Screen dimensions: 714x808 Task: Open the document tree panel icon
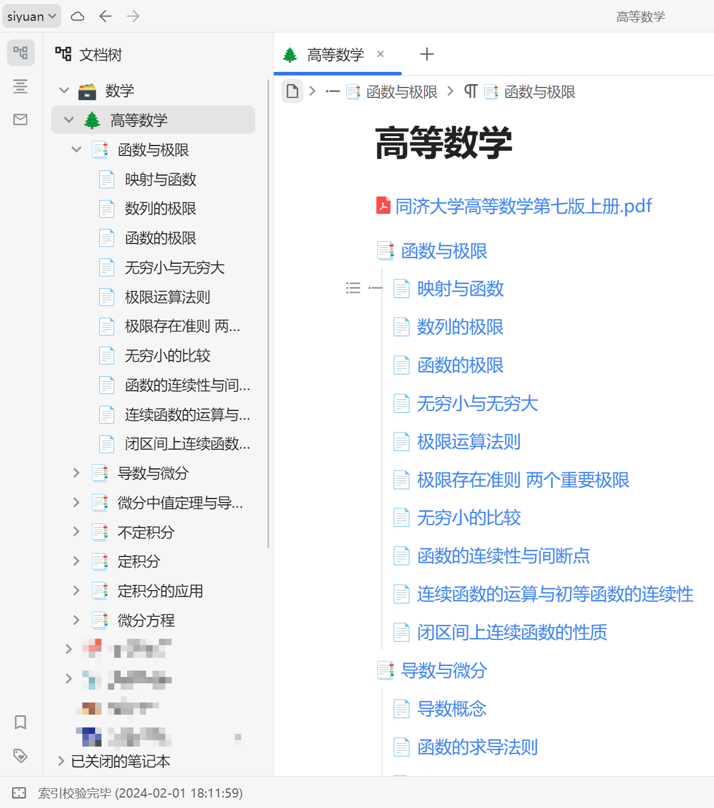tap(21, 52)
